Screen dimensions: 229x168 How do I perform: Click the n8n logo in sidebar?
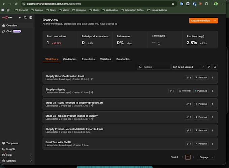(x=7, y=17)
